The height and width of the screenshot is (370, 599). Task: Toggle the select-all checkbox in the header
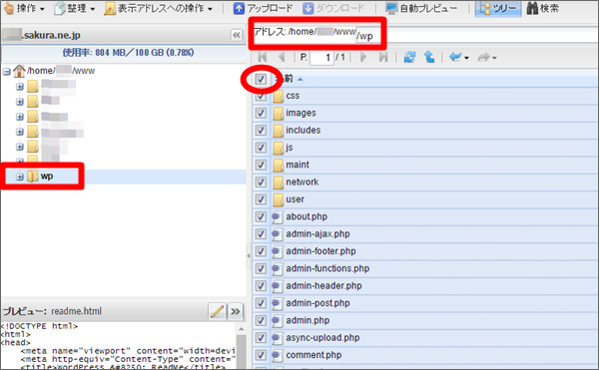pyautogui.click(x=261, y=79)
